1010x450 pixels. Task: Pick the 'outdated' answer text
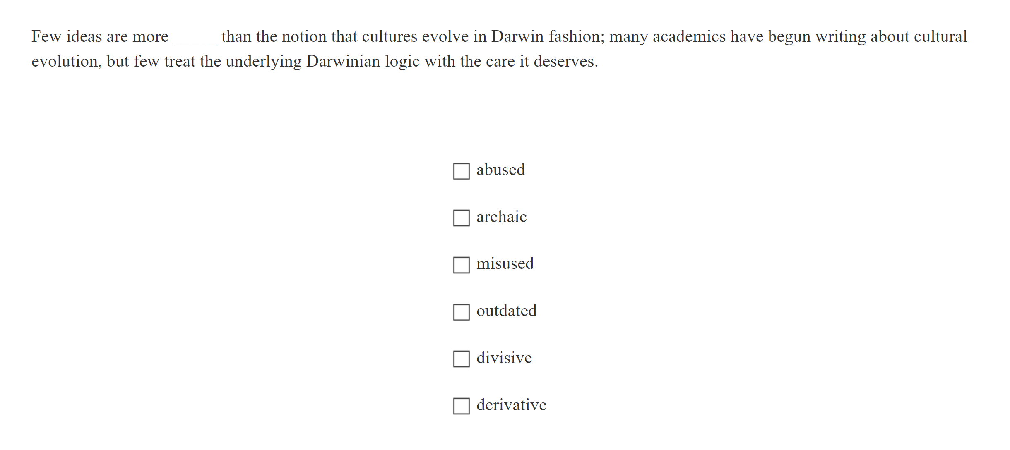pyautogui.click(x=506, y=311)
